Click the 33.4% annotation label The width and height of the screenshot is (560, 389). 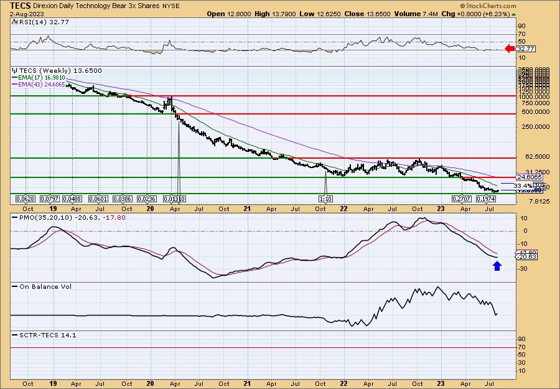[x=523, y=186]
